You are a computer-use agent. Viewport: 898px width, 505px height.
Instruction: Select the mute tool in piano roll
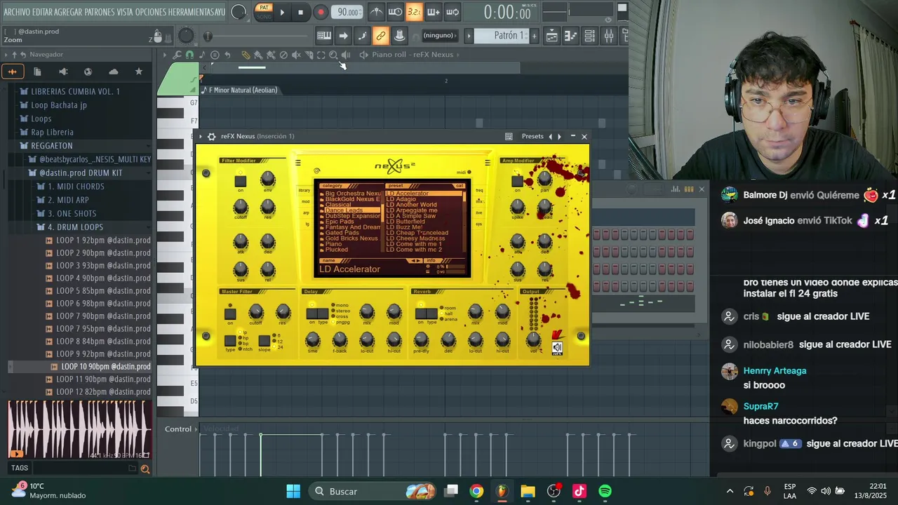(x=295, y=55)
